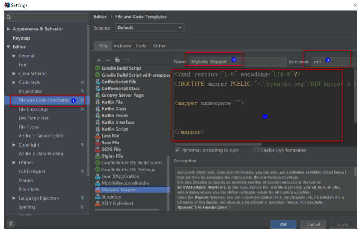The width and height of the screenshot is (361, 231).
Task: Open Keymap settings
Action: click(x=21, y=38)
